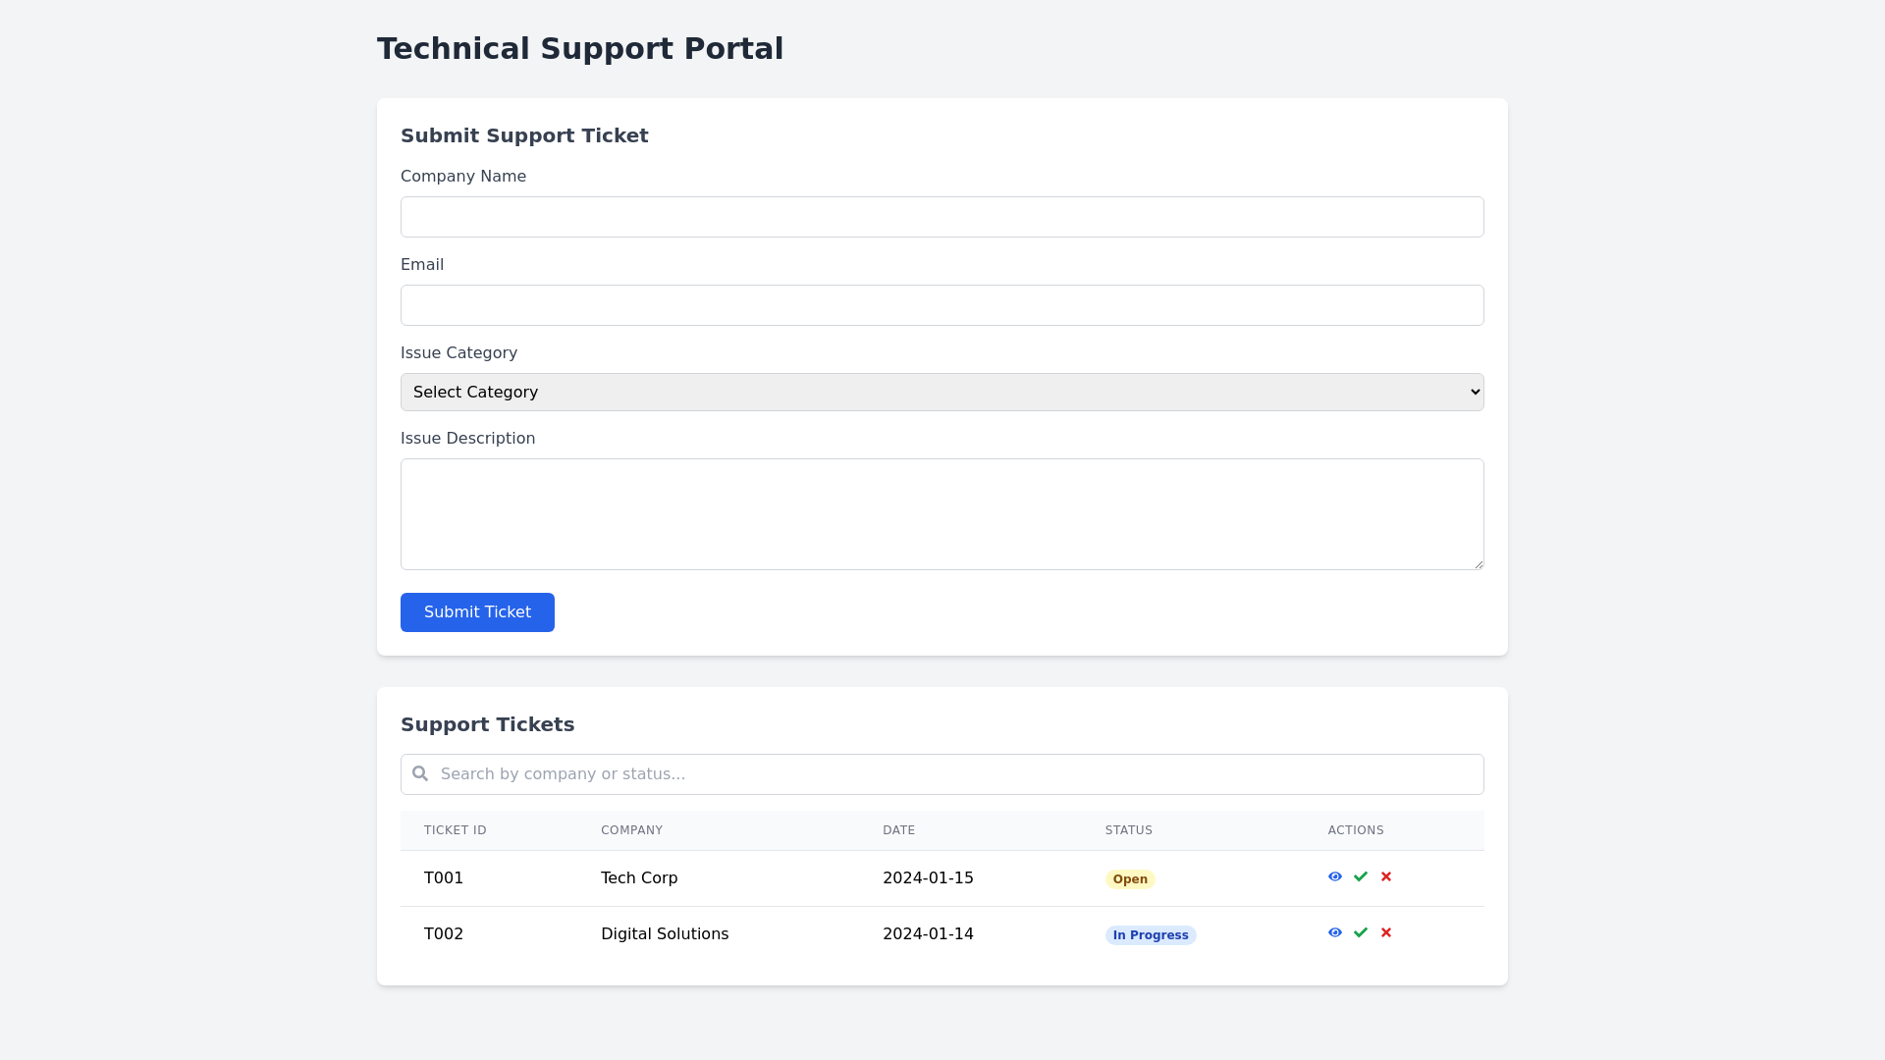Viewport: 1885px width, 1060px height.
Task: Click the TICKET ID column header
Action: [455, 830]
